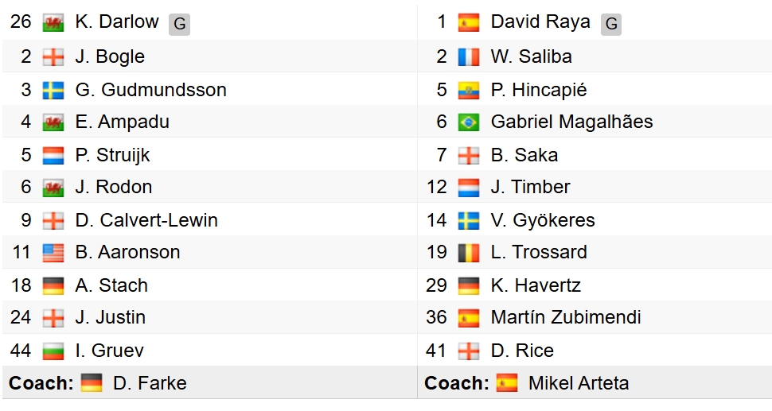Click the Germany flag beside coach D. Farke
The height and width of the screenshot is (411, 772).
92,383
